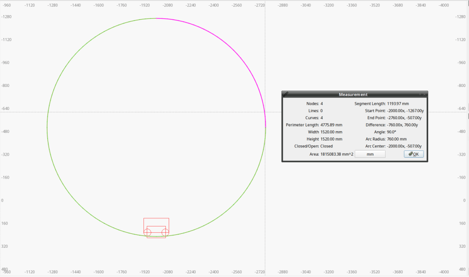Click the ruler icon in the Measurement title bar
The width and height of the screenshot is (469, 277).
point(286,94)
